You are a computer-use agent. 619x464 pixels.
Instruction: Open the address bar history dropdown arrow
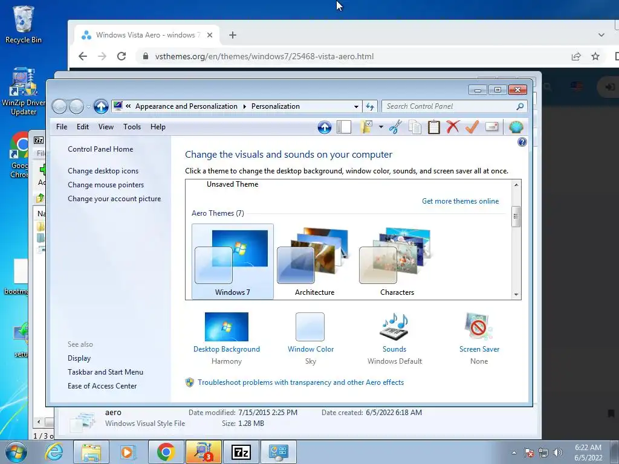click(356, 106)
